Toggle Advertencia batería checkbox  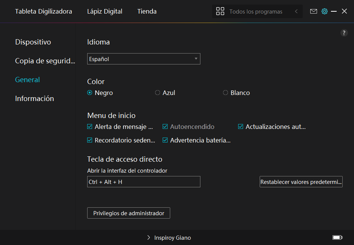tap(165, 140)
